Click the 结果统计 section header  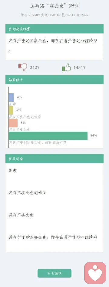pos(54,80)
